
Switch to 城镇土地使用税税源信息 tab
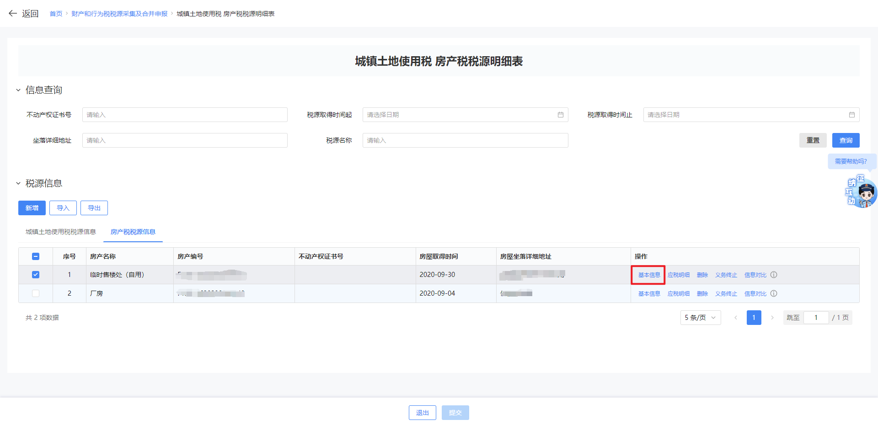[61, 232]
